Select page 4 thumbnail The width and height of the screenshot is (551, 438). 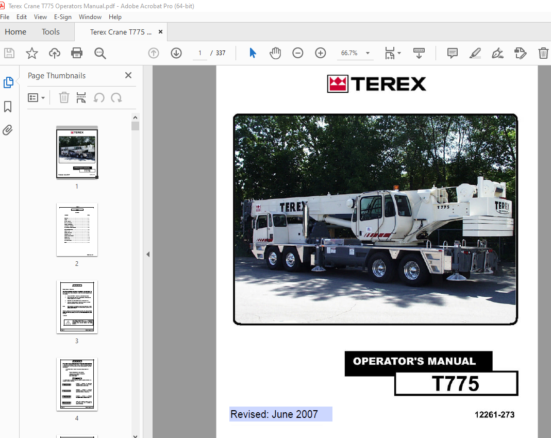tap(77, 384)
